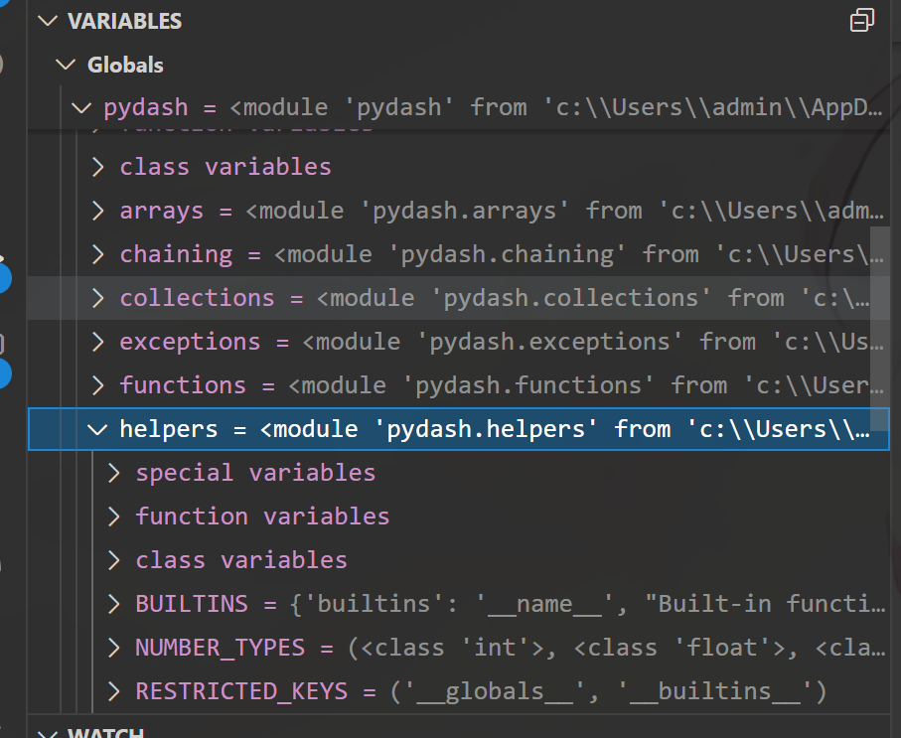Expand the exceptions module chevron
Viewport: 901px width, 738px height.
tap(98, 342)
